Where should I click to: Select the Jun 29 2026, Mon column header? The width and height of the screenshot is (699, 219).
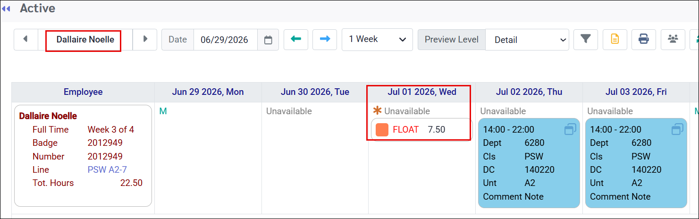pos(208,92)
